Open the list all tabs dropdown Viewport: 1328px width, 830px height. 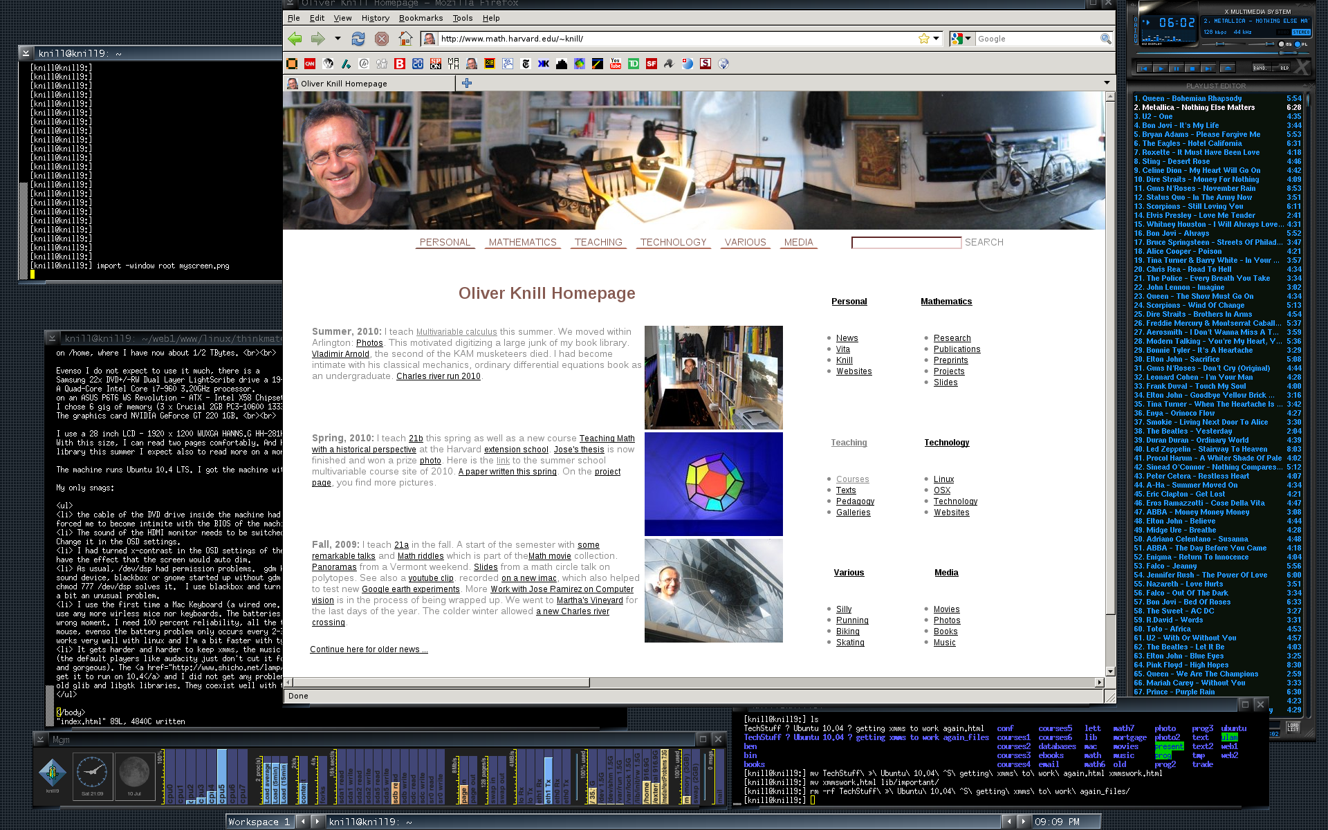(1107, 83)
